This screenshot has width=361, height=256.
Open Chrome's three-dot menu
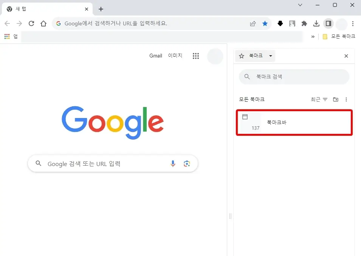tap(353, 23)
